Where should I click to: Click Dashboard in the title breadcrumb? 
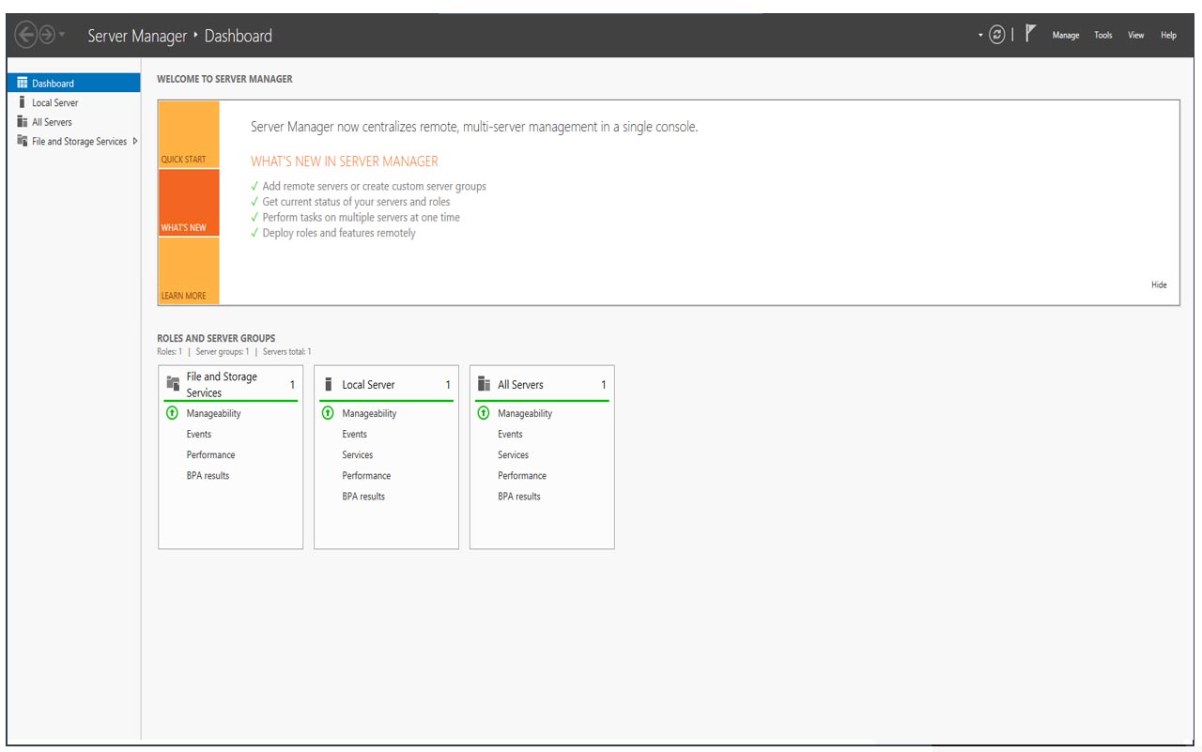(239, 36)
